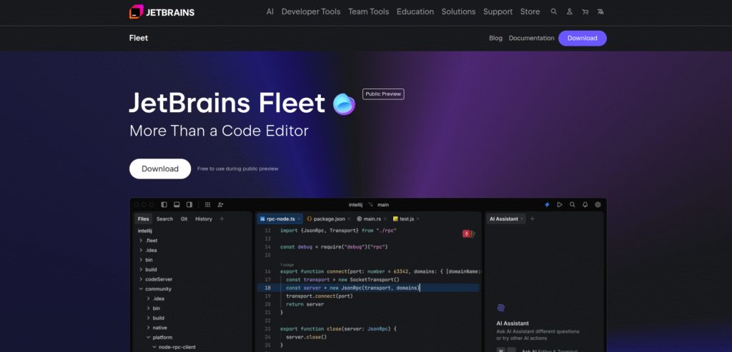Screen dimensions: 732x352
Task: Toggle the right panel layout icon
Action: click(x=188, y=205)
